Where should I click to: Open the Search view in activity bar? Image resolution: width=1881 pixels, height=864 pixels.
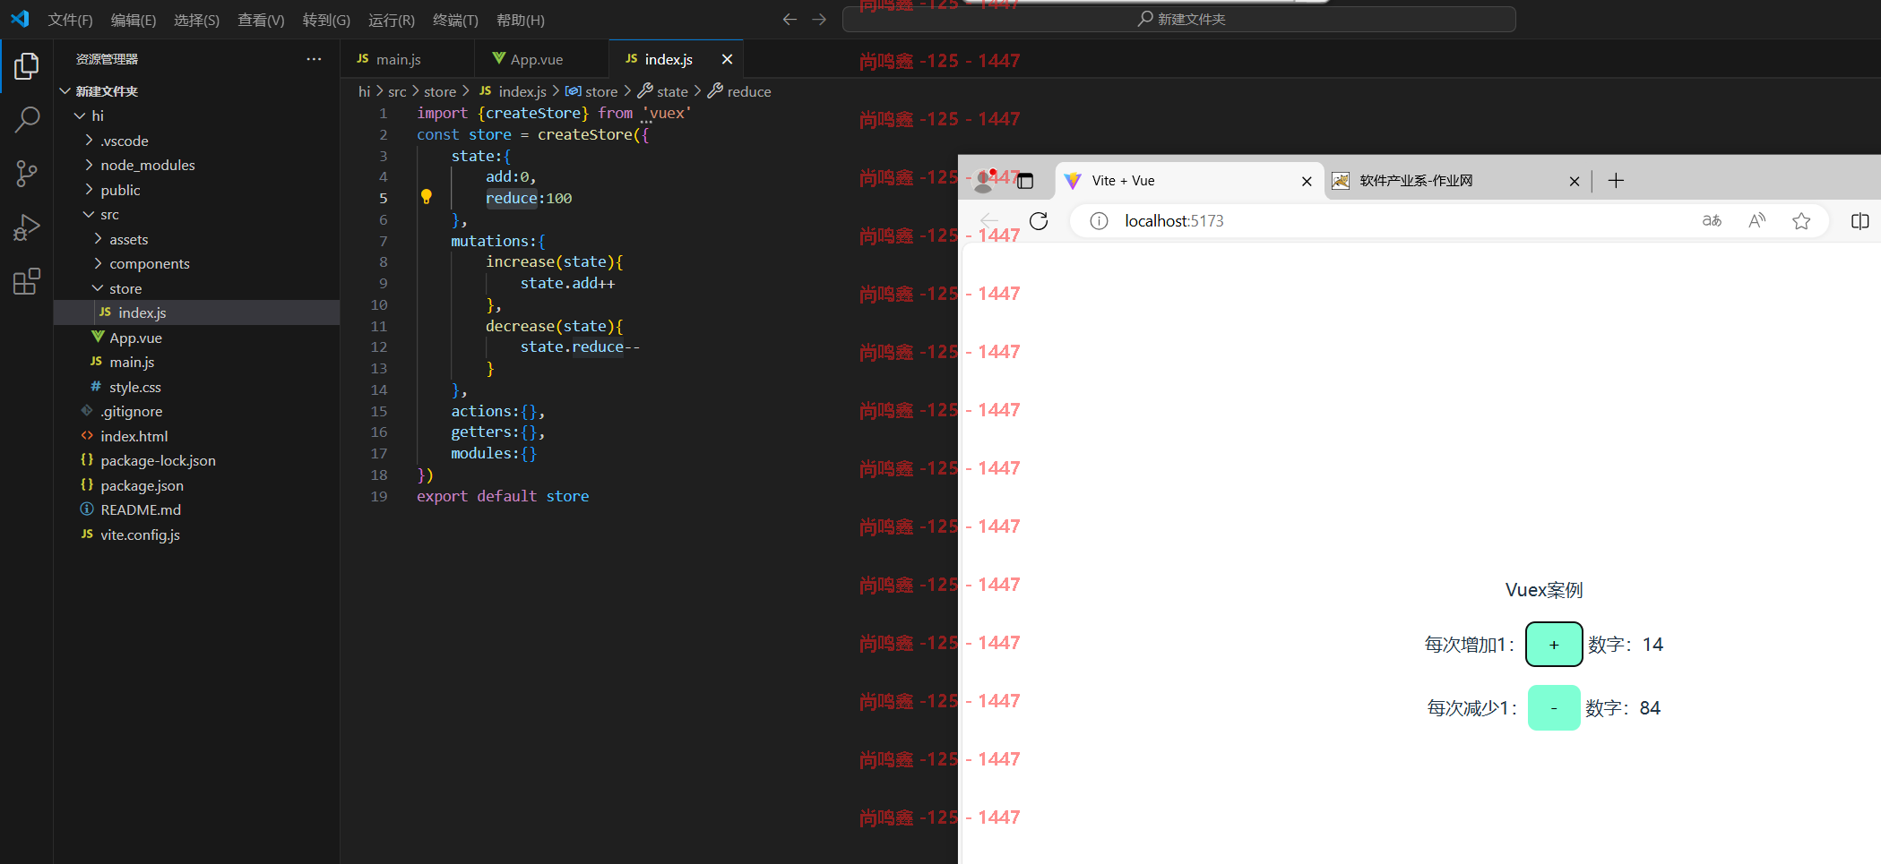click(x=27, y=119)
